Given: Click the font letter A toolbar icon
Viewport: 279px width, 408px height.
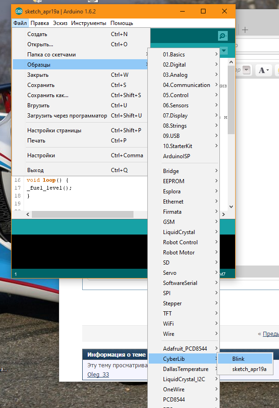Looking at the screenshot, I should [x=263, y=70].
